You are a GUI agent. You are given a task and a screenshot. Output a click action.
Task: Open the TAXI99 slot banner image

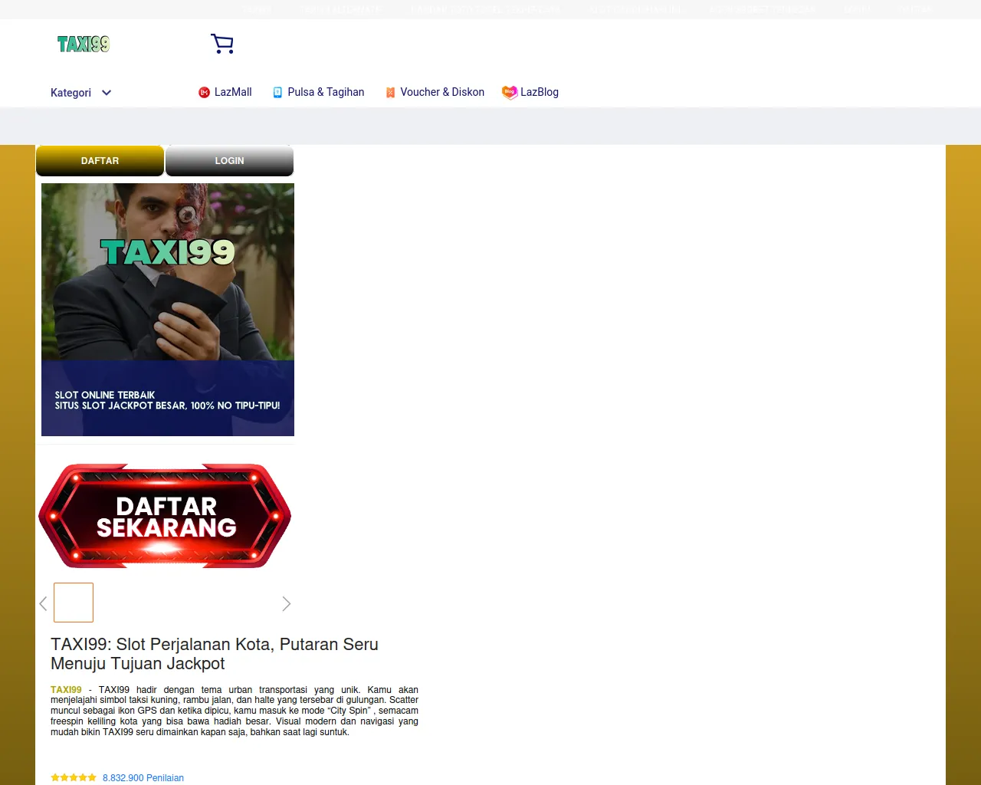[x=168, y=310]
